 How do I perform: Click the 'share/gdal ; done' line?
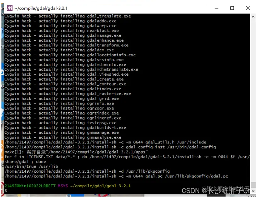[x=25, y=162]
